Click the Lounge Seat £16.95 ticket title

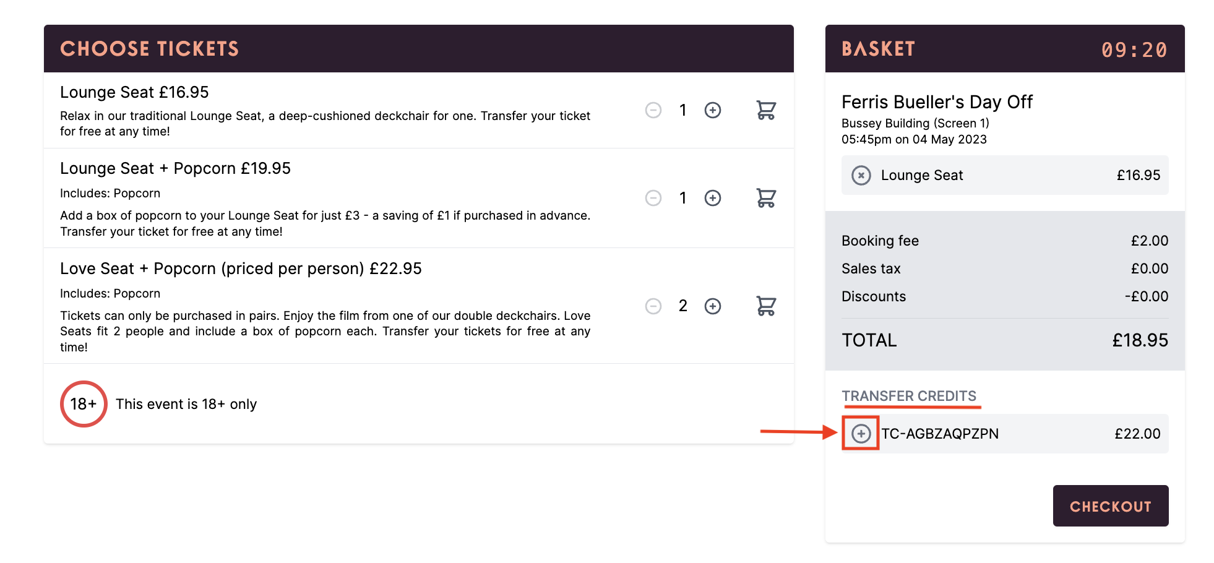(134, 92)
